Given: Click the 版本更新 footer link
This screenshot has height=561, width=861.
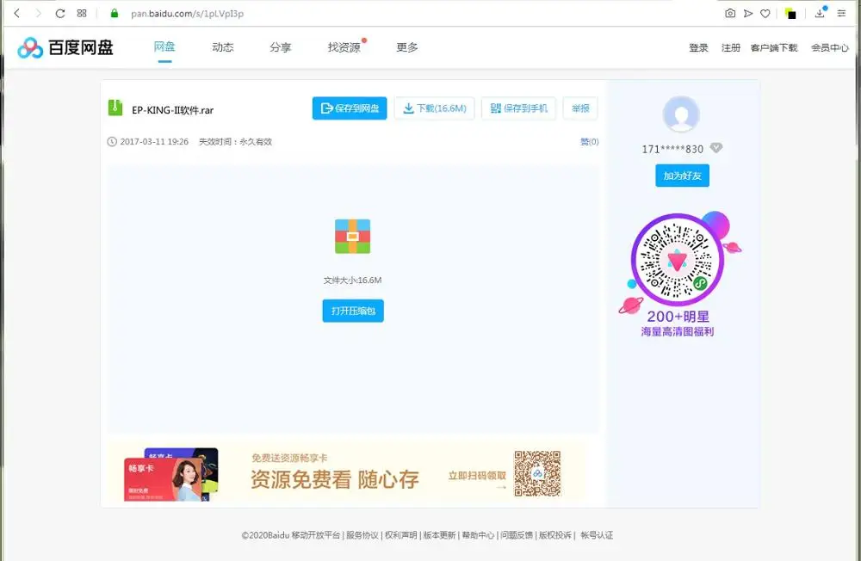Looking at the screenshot, I should [439, 535].
